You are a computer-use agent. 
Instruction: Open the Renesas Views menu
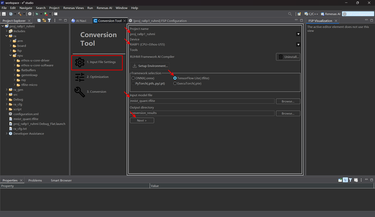point(74,8)
